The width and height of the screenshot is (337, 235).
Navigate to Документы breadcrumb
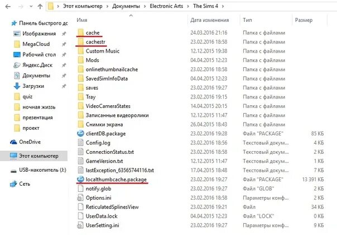(x=126, y=6)
